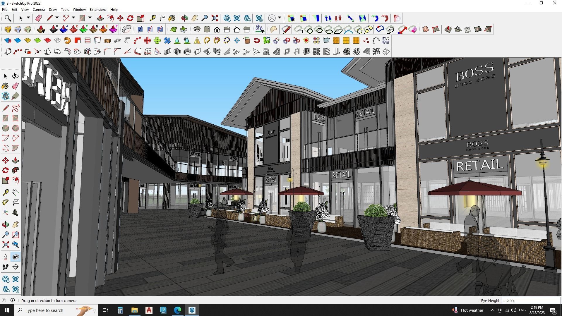This screenshot has height=316, width=562.
Task: Open the File menu
Action: [x=5, y=10]
